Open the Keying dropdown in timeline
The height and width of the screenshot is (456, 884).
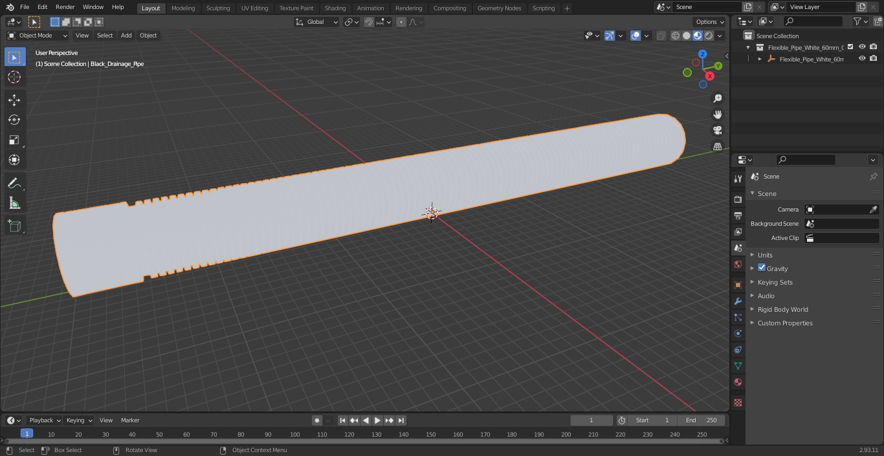[x=79, y=420]
